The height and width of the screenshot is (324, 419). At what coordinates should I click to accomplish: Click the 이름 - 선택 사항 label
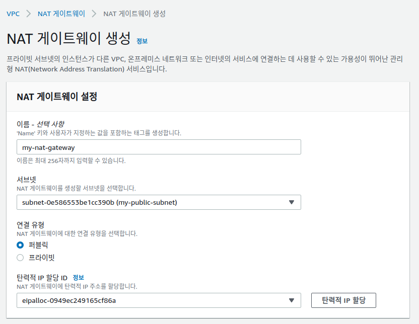click(x=40, y=124)
